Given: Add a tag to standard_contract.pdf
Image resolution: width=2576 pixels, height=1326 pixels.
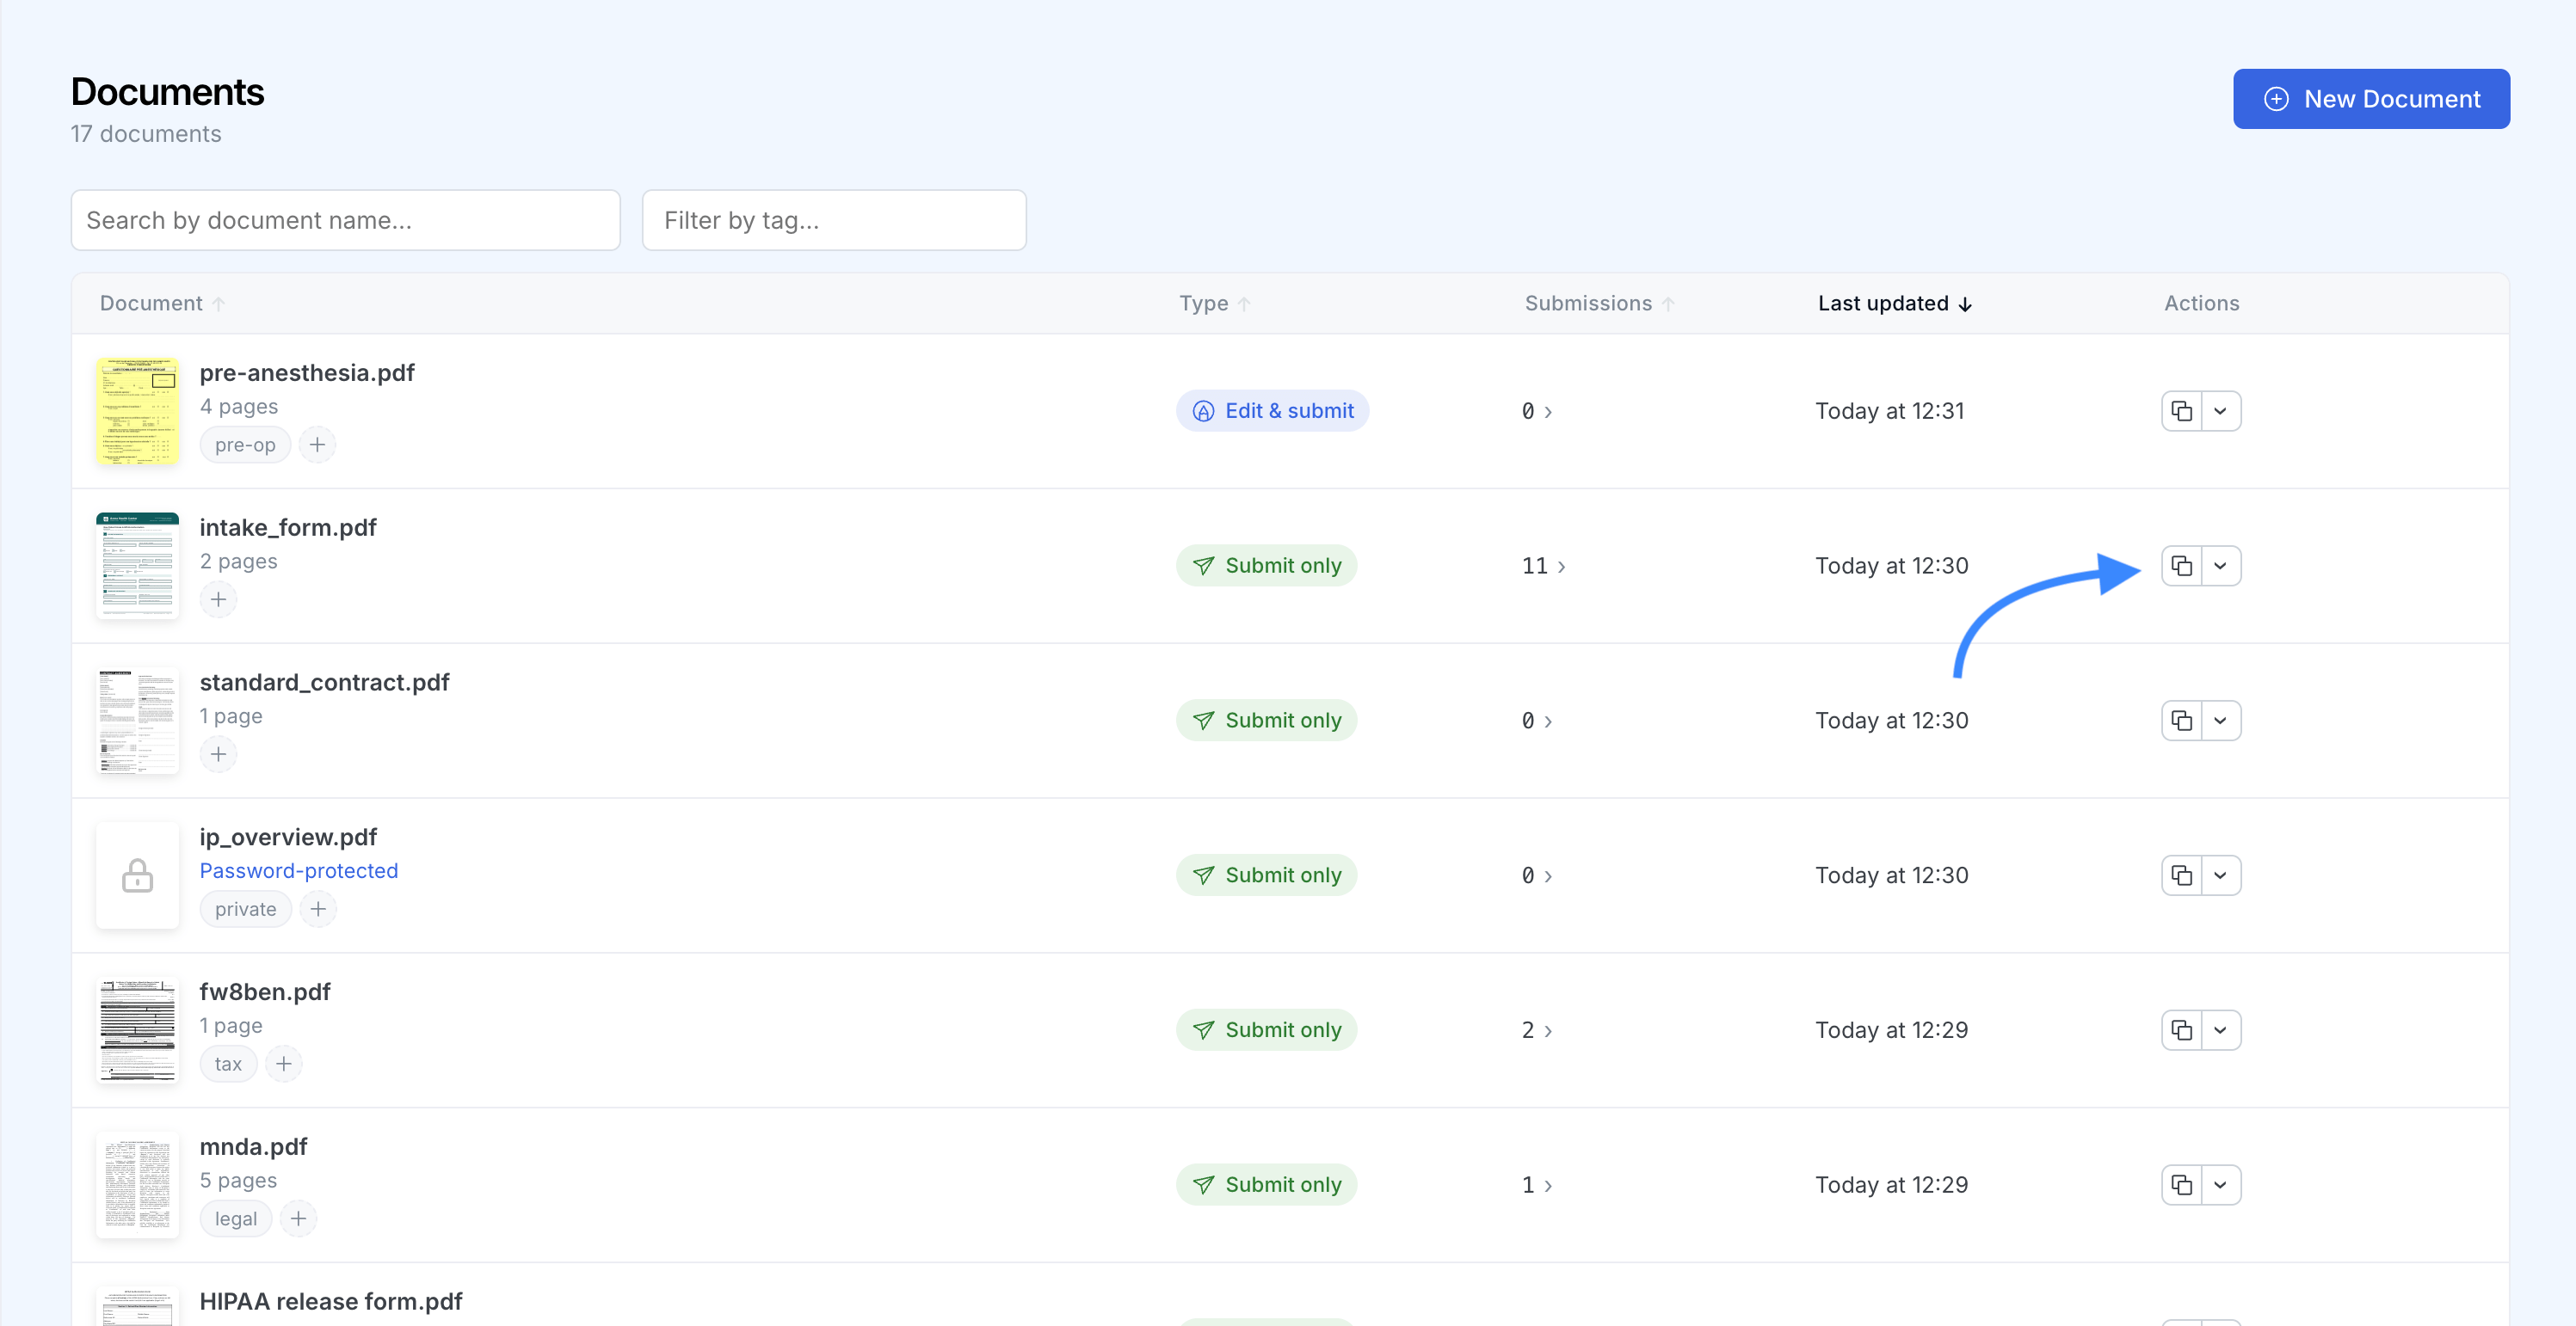Looking at the screenshot, I should (x=218, y=754).
